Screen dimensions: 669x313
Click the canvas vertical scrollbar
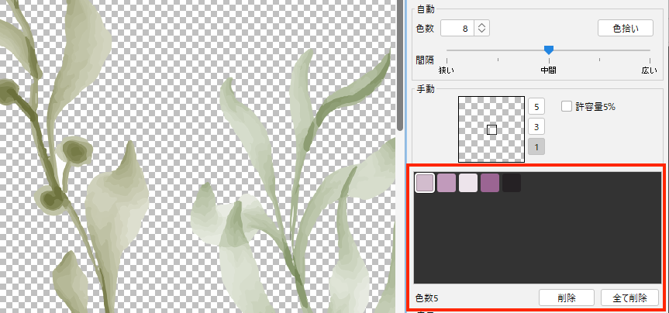click(400, 65)
